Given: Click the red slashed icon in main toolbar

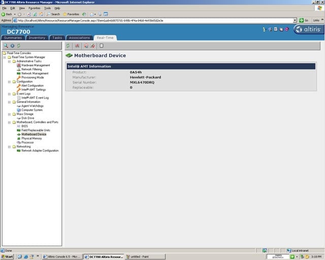Looking at the screenshot, I should coord(92,46).
